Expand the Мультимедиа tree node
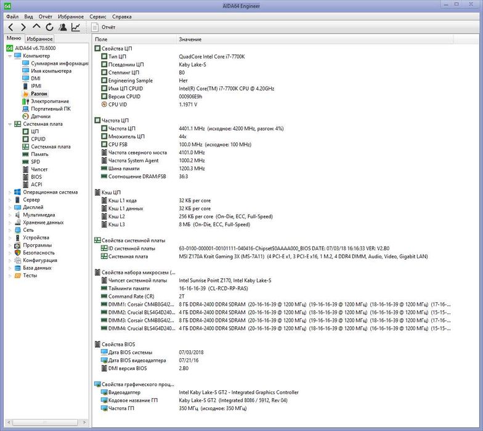The image size is (483, 431). (10, 215)
